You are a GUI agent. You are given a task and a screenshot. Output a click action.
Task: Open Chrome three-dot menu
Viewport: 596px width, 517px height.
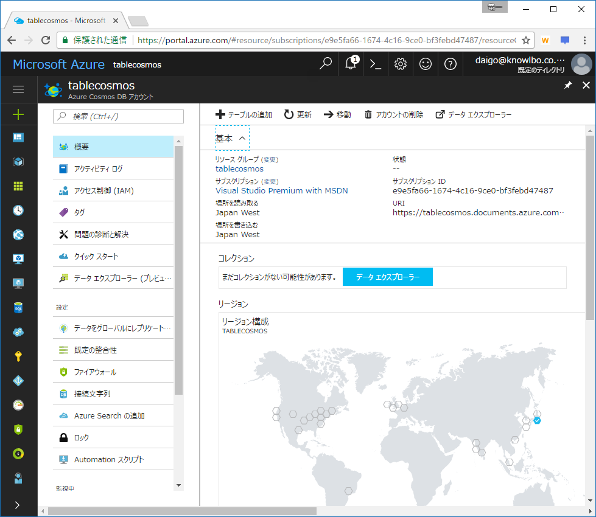tap(584, 40)
